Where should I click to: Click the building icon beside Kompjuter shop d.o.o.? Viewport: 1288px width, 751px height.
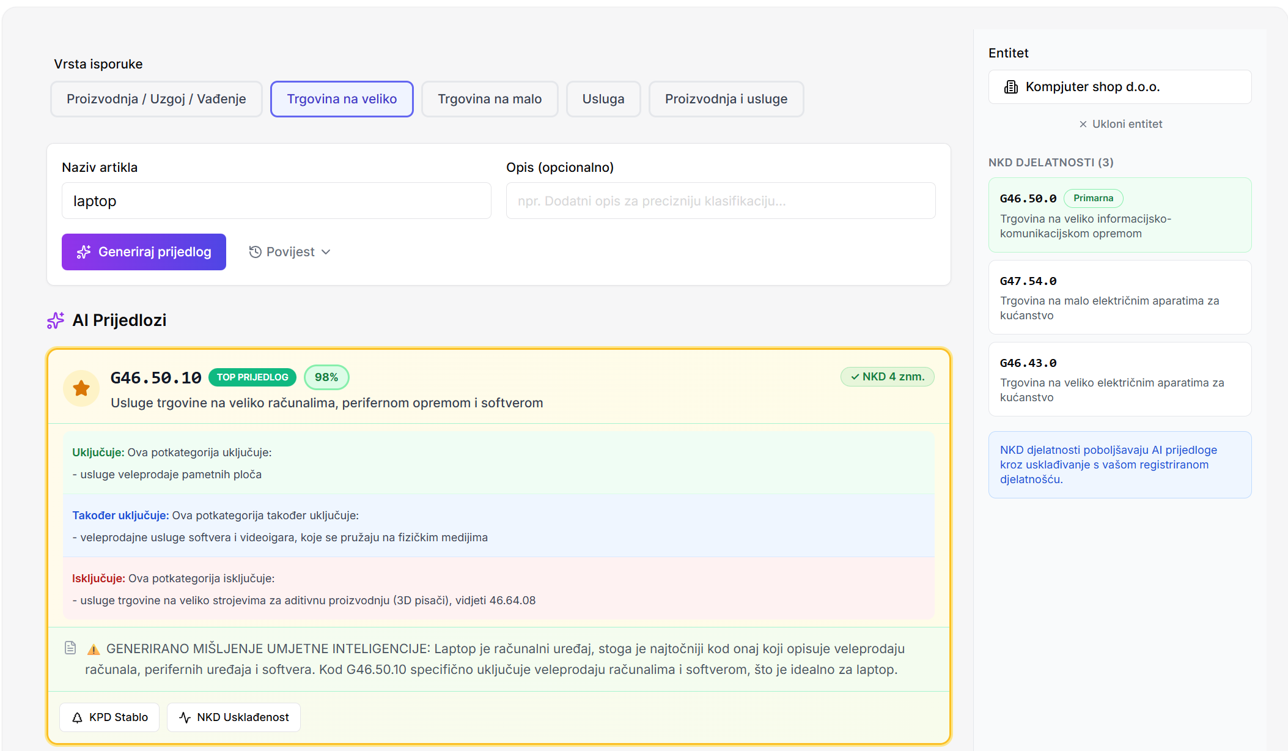[1011, 87]
